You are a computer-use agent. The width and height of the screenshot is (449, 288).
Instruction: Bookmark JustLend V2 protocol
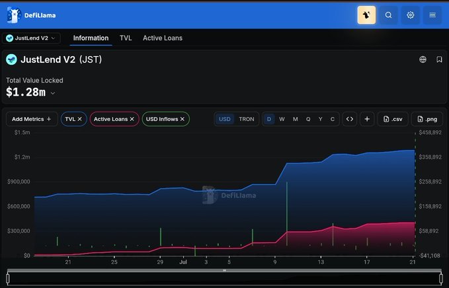(439, 59)
